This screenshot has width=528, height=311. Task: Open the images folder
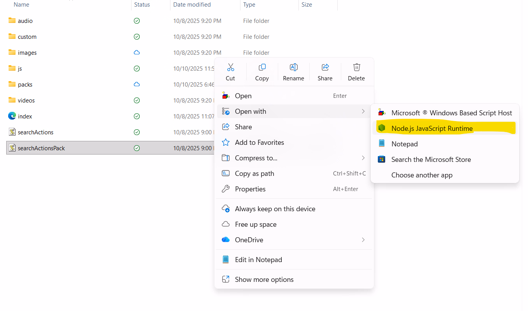(27, 53)
